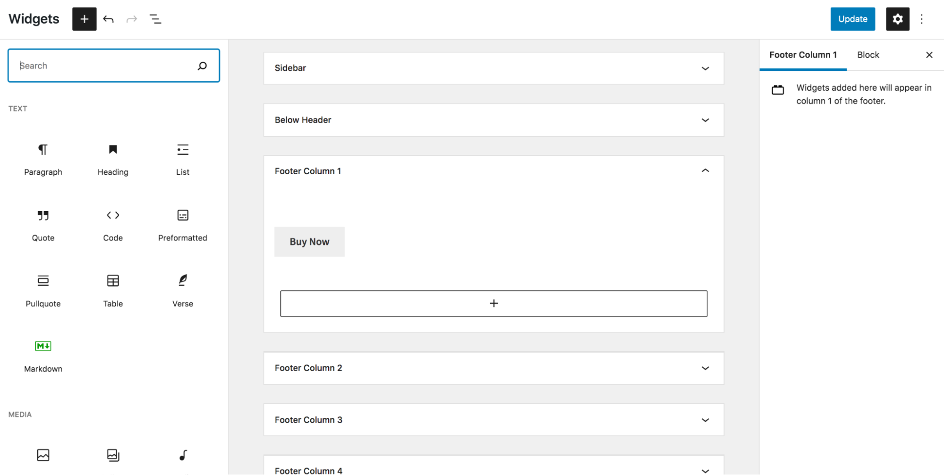
Task: Insert a Heading block
Action: 113,159
